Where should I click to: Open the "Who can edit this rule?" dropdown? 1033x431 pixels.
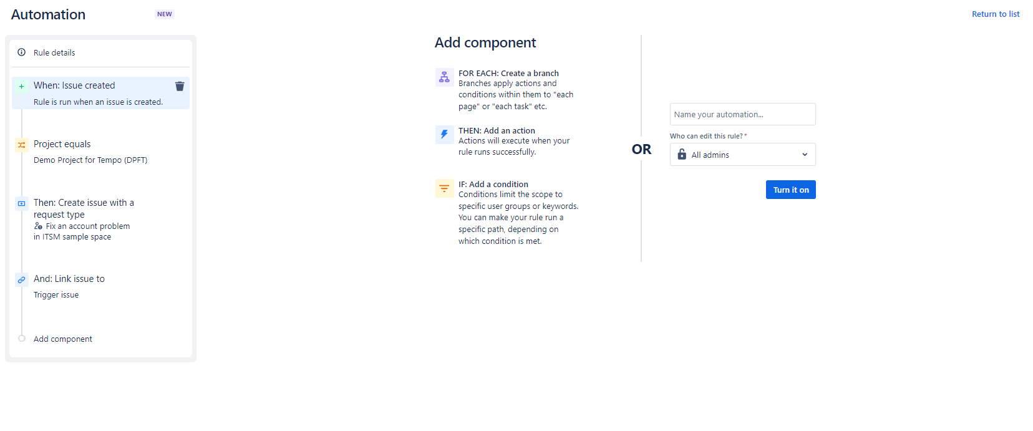742,154
